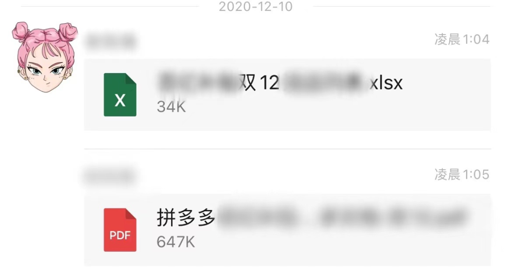
Task: Open the 拼多多 PDF file name
Action: coord(312,217)
